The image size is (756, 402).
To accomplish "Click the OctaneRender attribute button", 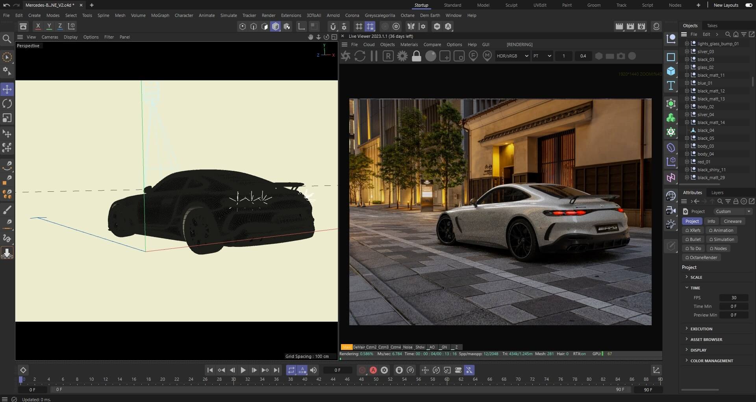I will pos(701,258).
